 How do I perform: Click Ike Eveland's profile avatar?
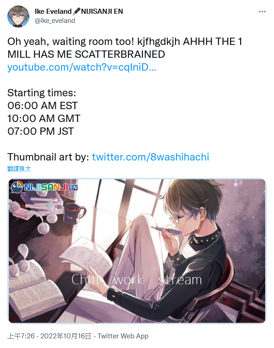point(18,17)
